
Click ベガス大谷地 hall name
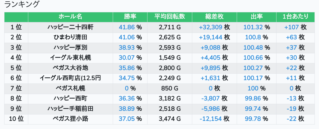[71, 68]
